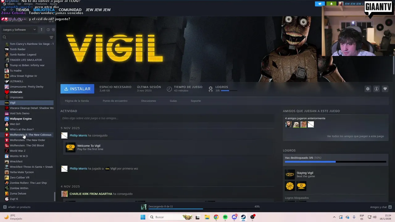Click the INSTALAR button
Viewport: 395px width, 222px height.
[77, 89]
